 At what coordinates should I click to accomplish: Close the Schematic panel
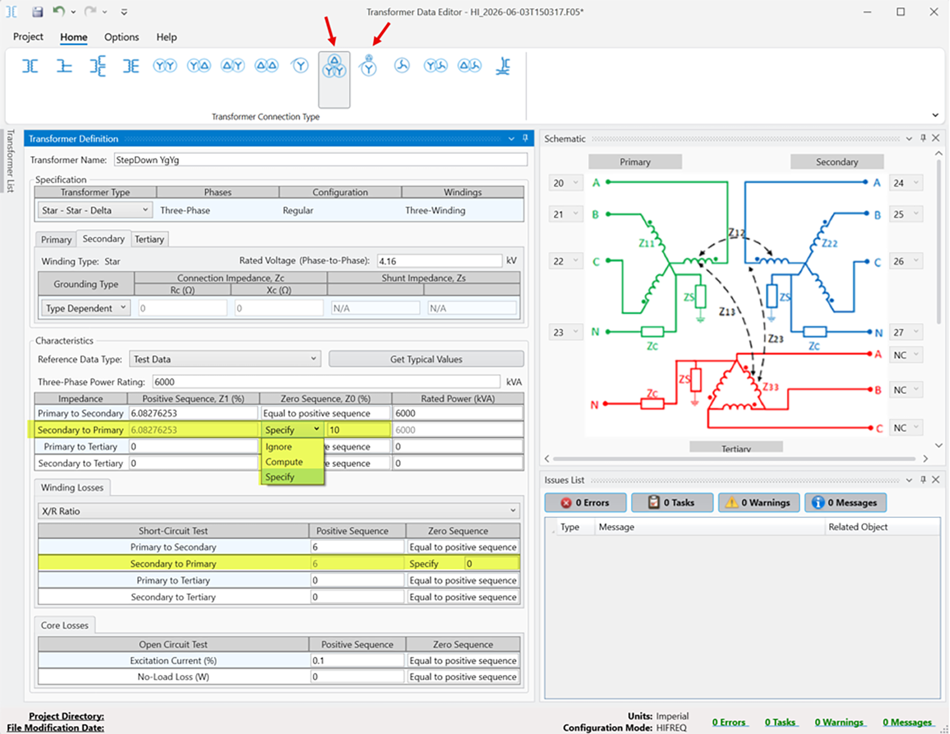click(x=936, y=138)
